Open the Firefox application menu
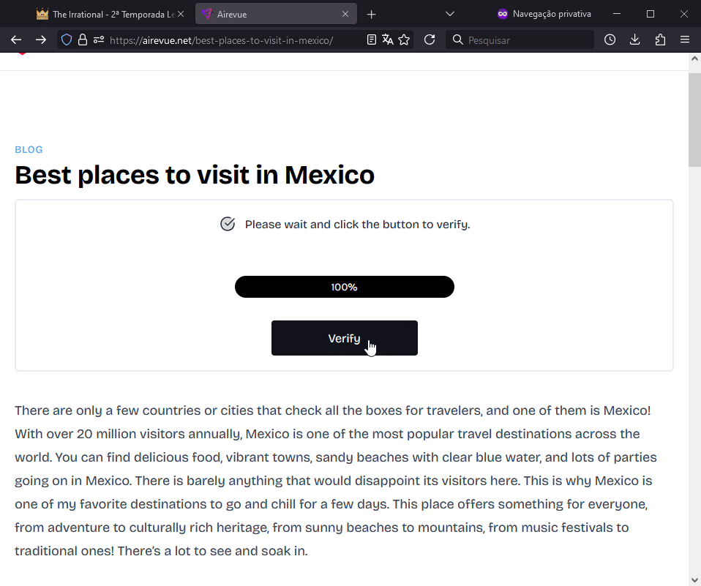Viewport: 701px width, 586px height. tap(685, 40)
